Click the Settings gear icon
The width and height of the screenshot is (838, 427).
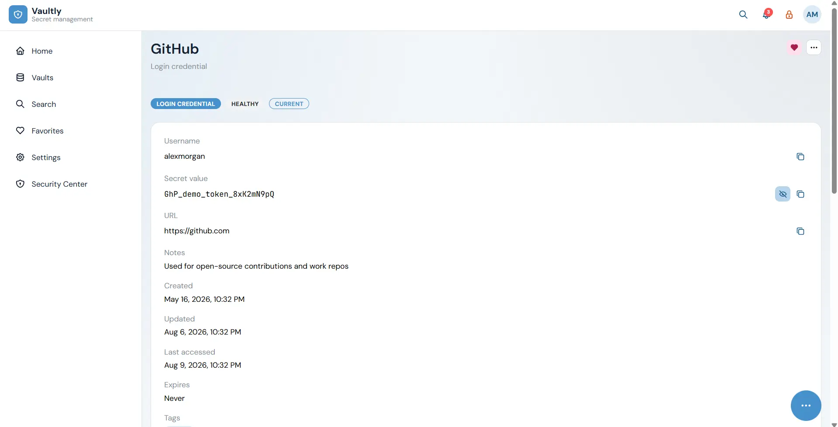coord(20,157)
